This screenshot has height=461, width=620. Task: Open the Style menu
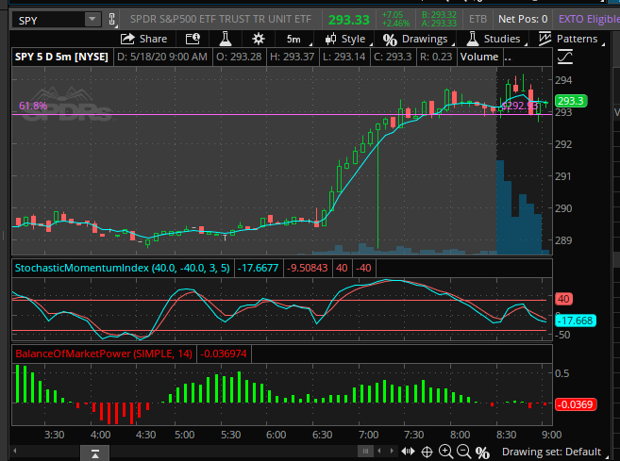[x=349, y=39]
